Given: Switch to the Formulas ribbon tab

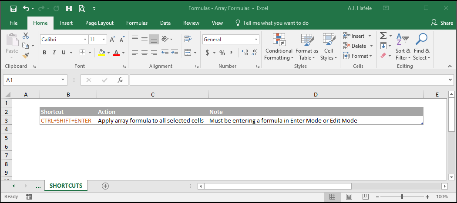Looking at the screenshot, I should [137, 23].
